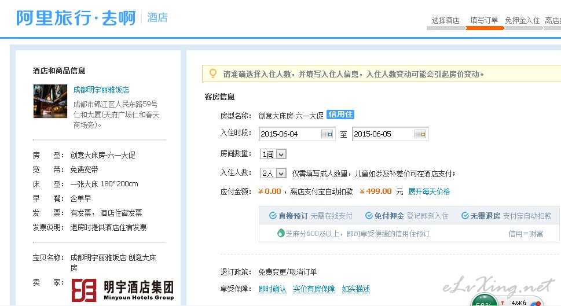Open calendar icon for check-in date 2015-06-04

coord(327,134)
